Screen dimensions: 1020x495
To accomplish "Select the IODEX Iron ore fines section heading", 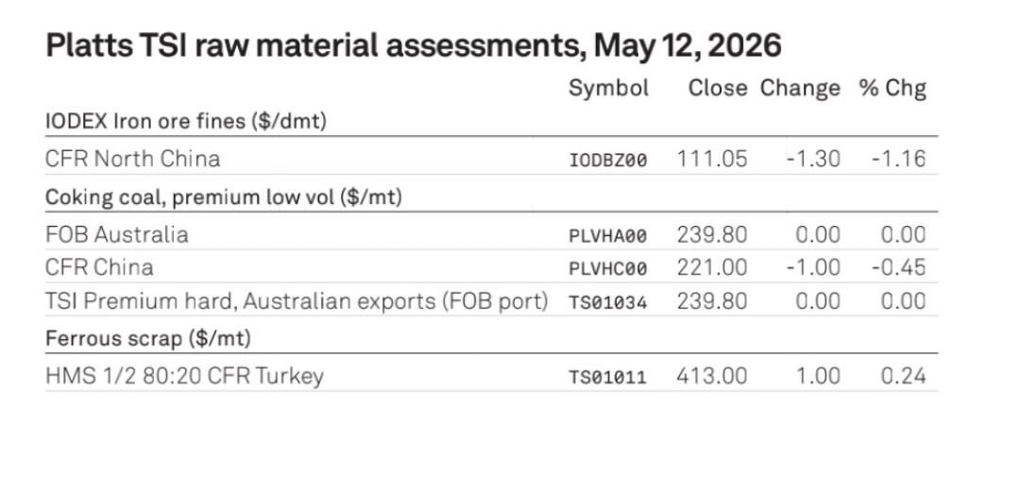I will (186, 121).
